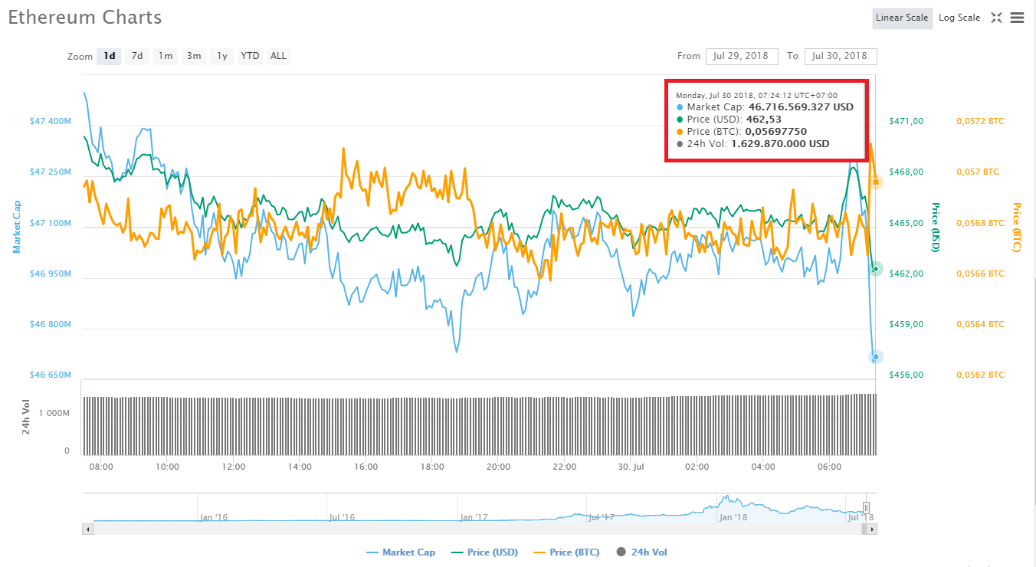Click the green Price (USD) data point marker
The width and height of the screenshot is (1036, 567).
click(x=875, y=269)
